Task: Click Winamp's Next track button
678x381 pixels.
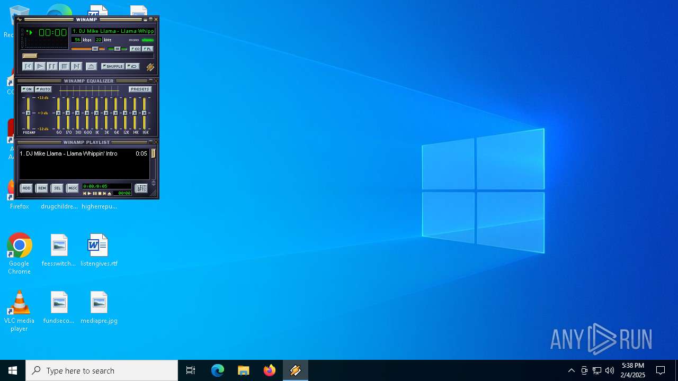Action: click(x=76, y=66)
